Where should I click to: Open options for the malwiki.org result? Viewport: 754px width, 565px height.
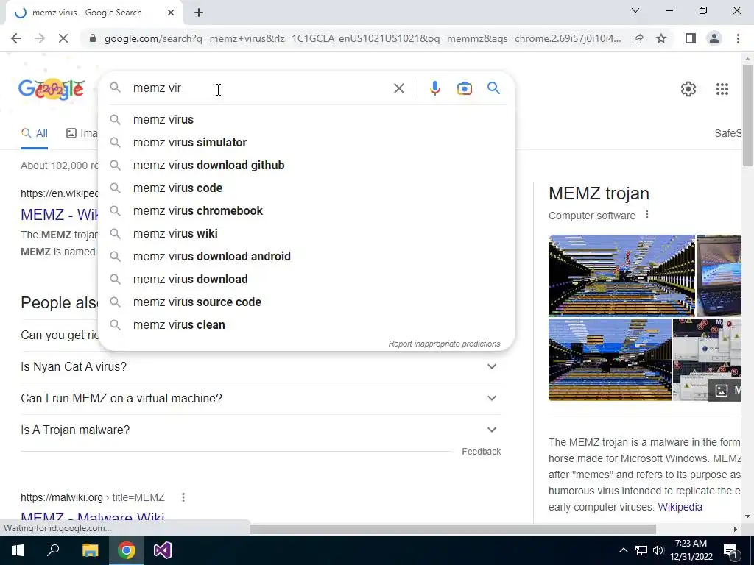pyautogui.click(x=183, y=497)
